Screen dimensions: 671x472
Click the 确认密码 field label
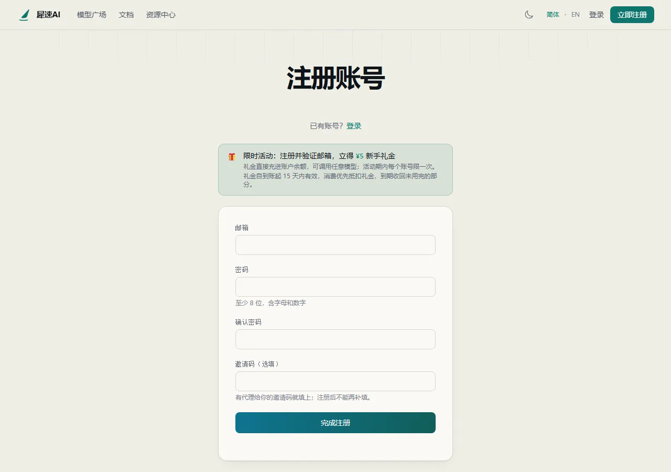[248, 322]
